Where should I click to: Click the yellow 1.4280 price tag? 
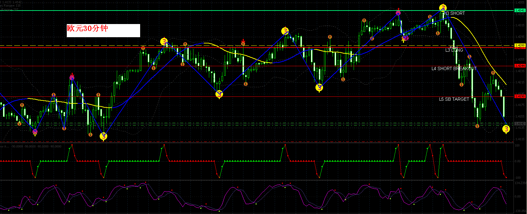[x=520, y=45]
